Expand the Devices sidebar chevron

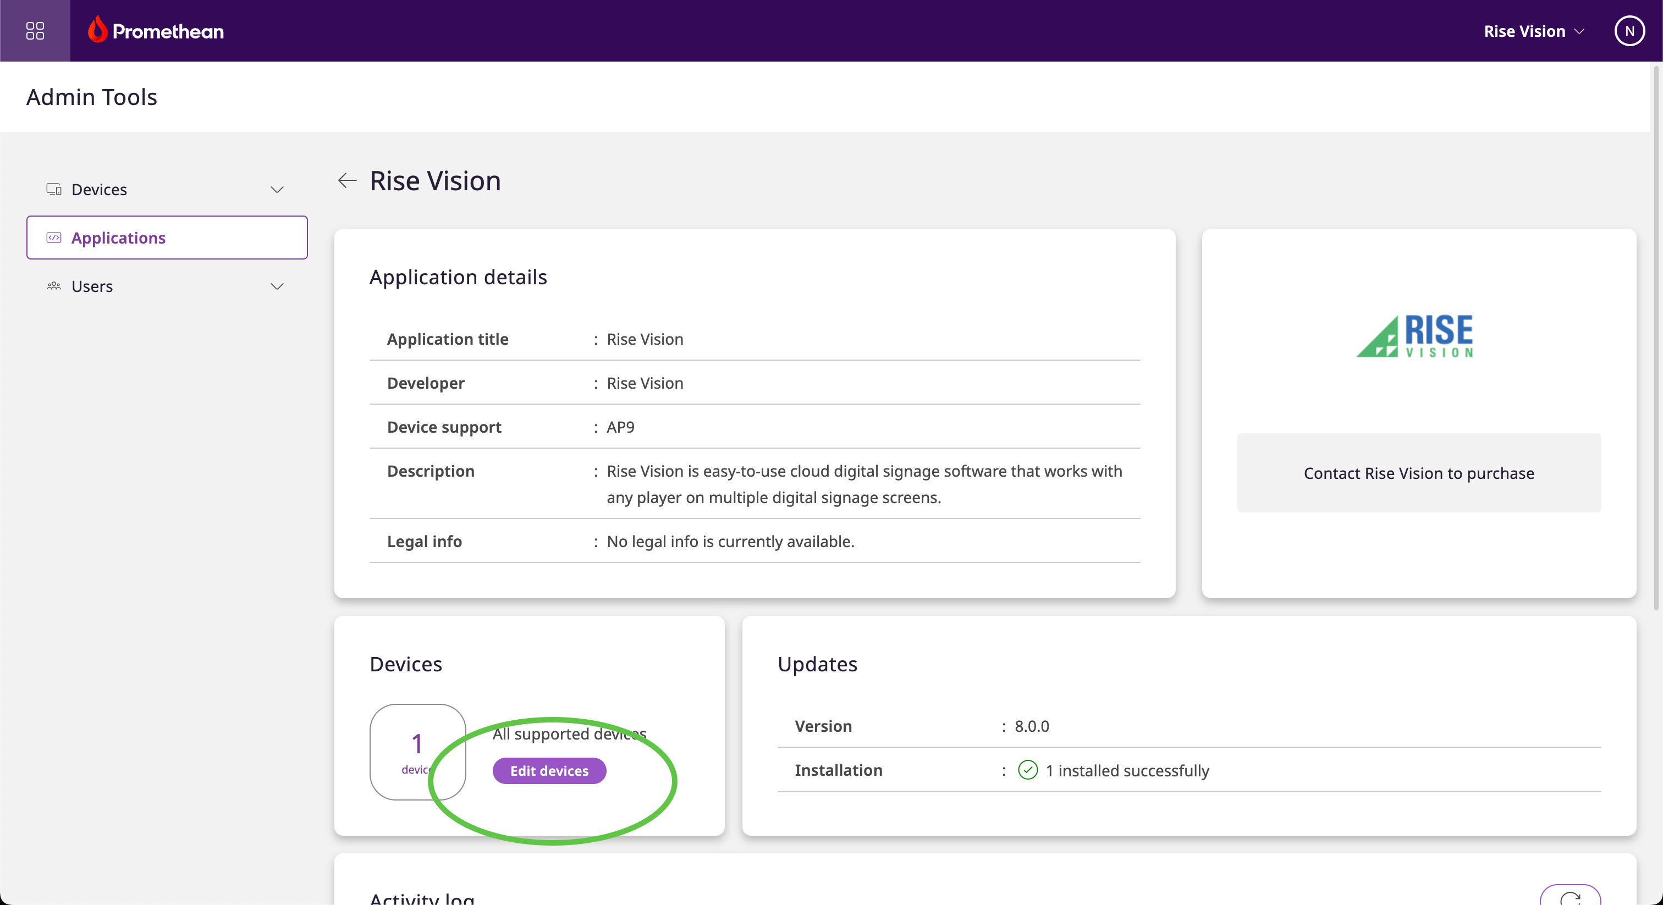[277, 190]
